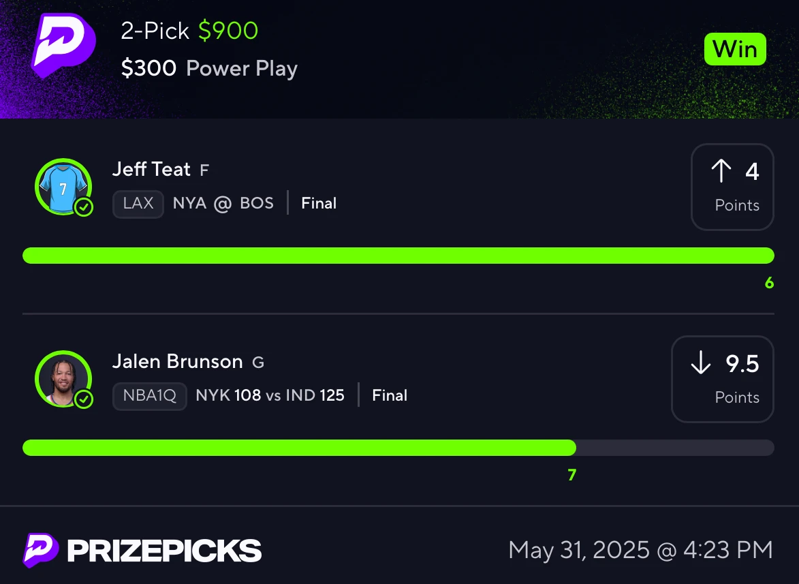Select Jeff Teat's blue jersey avatar
This screenshot has height=584, width=799.
pos(63,187)
